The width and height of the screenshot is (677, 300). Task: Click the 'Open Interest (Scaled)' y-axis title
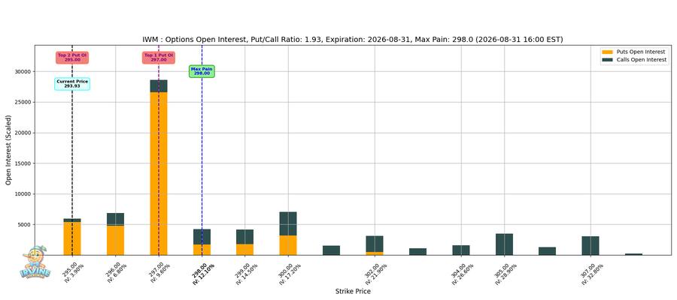click(8, 150)
